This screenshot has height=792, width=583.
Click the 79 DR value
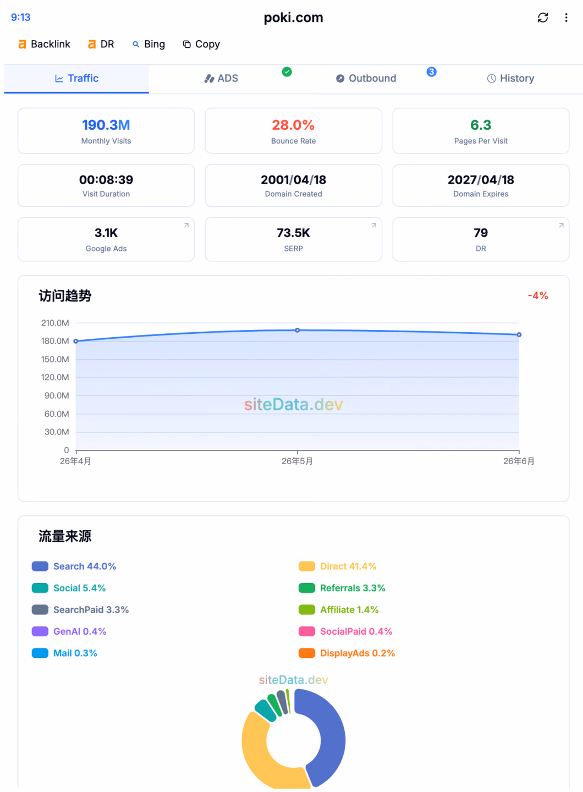[481, 233]
